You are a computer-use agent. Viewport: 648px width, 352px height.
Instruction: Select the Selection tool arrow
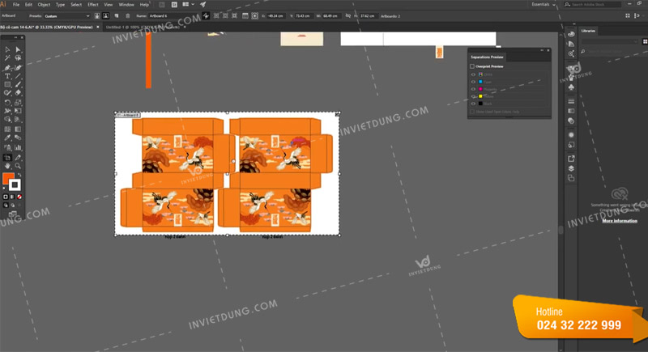7,49
